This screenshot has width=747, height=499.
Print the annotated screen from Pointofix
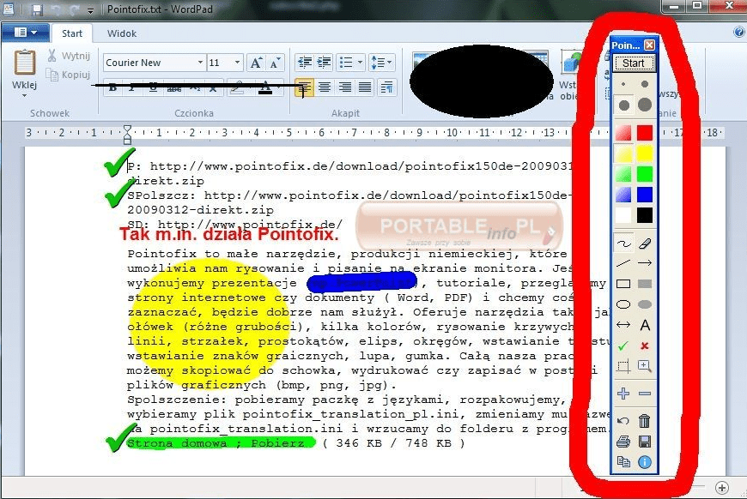623,442
